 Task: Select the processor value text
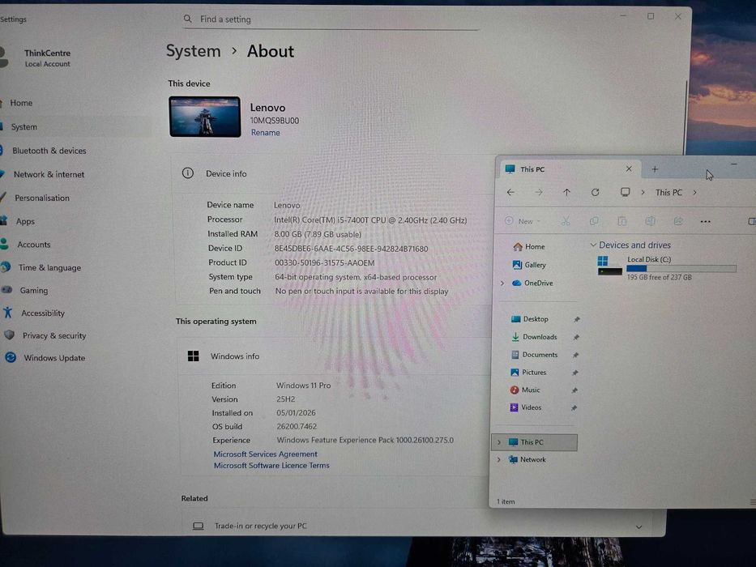coord(370,220)
